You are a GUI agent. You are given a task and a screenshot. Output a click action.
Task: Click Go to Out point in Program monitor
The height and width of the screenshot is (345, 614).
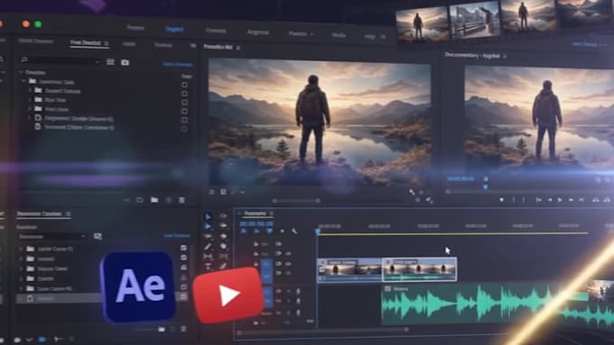tap(581, 200)
